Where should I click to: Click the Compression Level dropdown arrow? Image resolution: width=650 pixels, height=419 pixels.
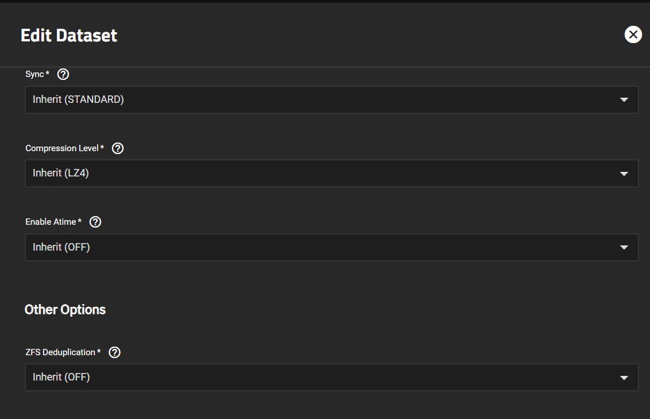(624, 174)
